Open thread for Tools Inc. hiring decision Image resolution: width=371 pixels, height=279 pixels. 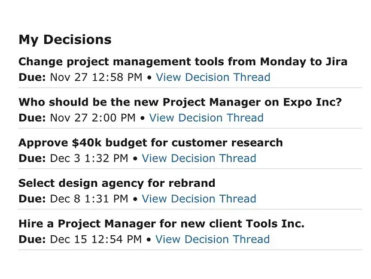212,239
